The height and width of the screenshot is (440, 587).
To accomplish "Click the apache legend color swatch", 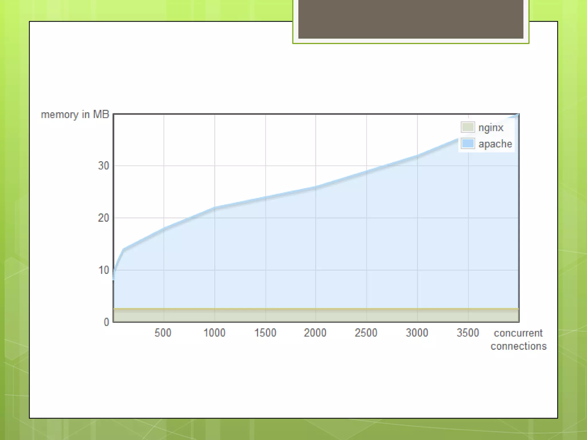I will coord(467,143).
